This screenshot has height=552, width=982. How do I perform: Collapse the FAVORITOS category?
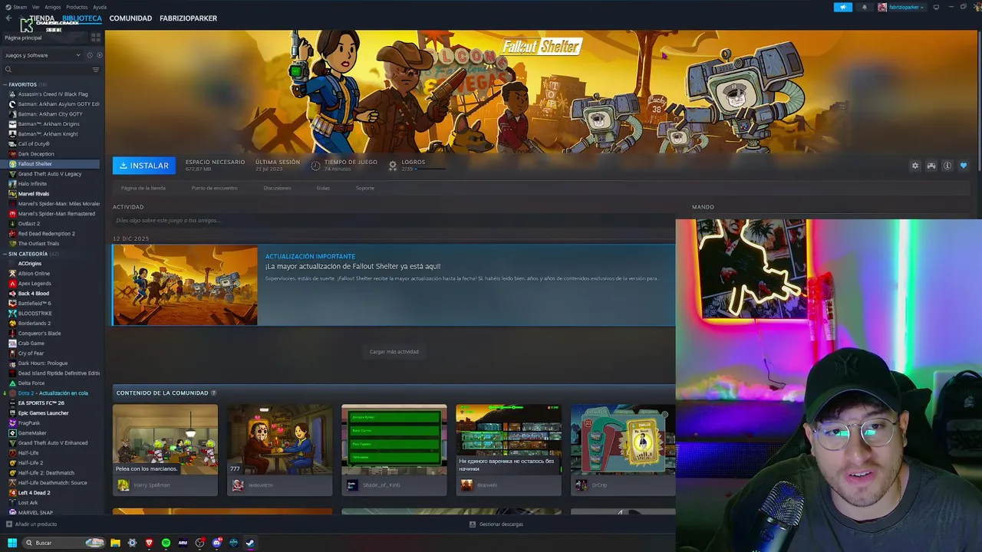coord(5,84)
